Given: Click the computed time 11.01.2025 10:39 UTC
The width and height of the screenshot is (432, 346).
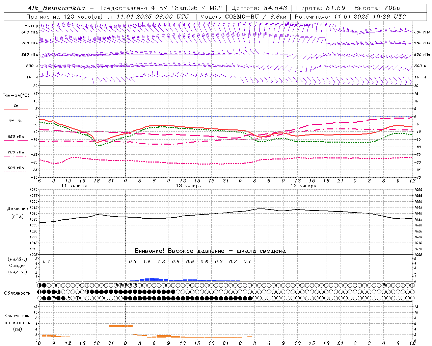Looking at the screenshot, I should tap(370, 17).
